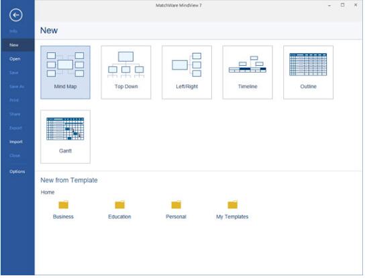Click the back arrow circle icon

point(16,15)
